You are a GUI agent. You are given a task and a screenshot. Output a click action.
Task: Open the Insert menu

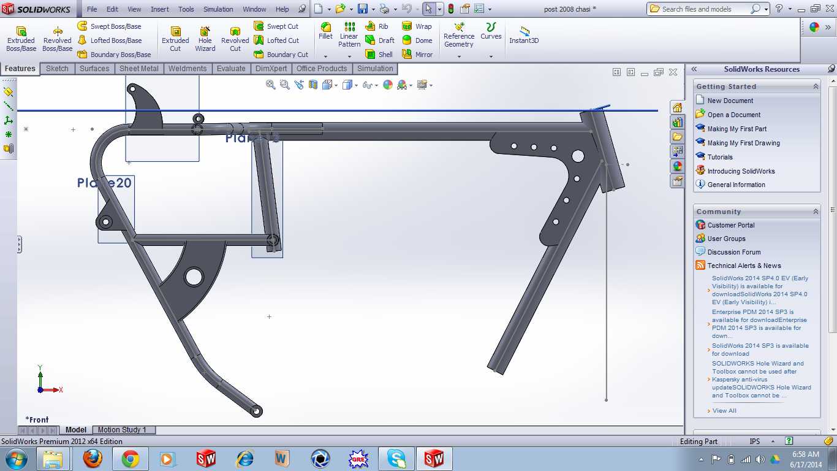tap(160, 9)
